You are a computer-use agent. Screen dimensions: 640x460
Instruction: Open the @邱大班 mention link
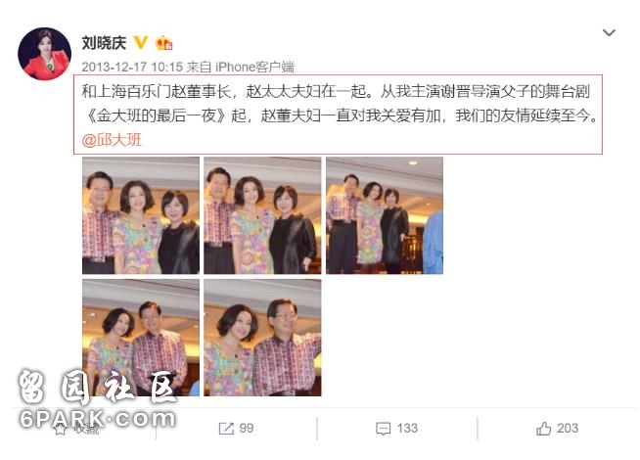[112, 140]
